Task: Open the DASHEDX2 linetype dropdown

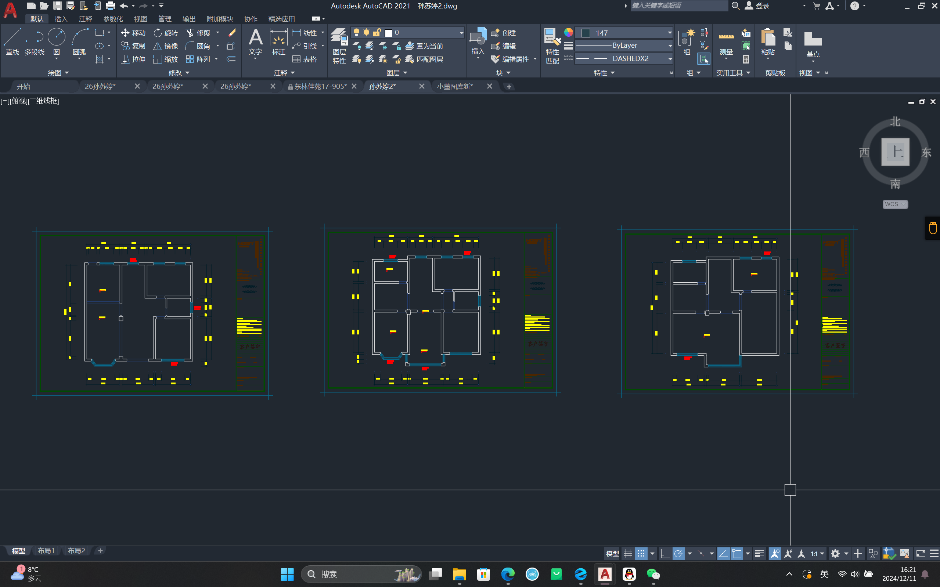Action: [670, 59]
